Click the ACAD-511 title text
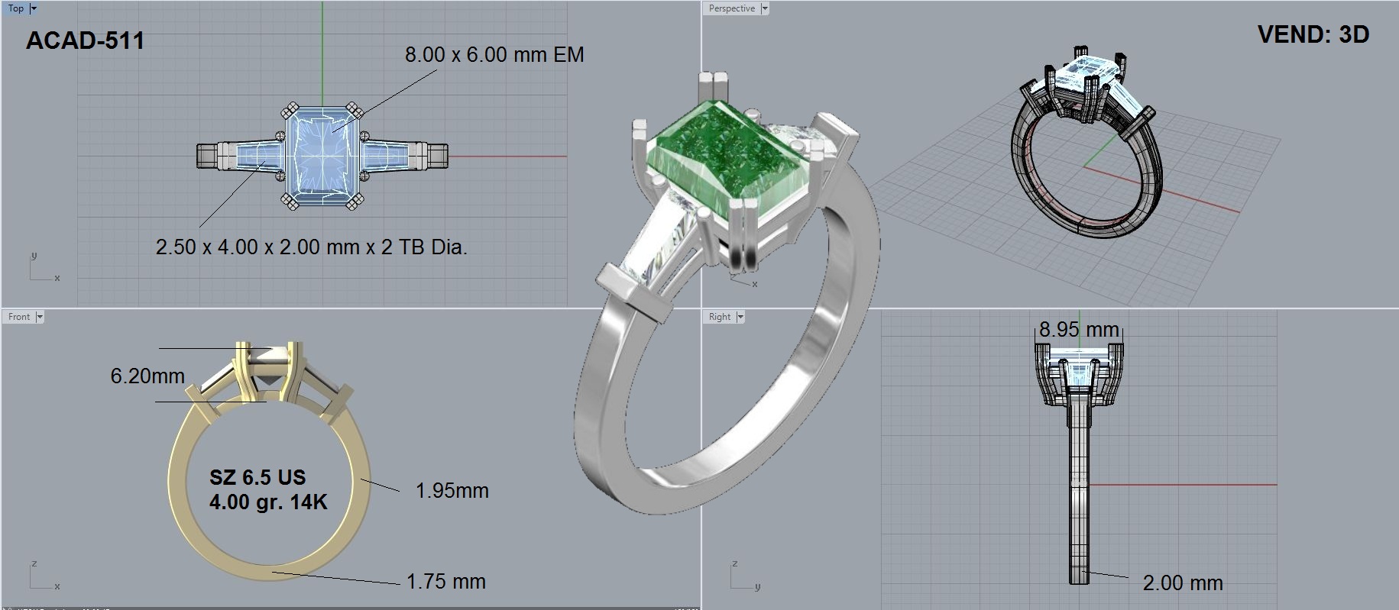 [x=85, y=41]
